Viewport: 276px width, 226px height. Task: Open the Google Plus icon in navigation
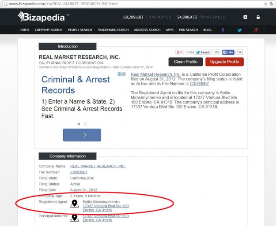coord(256,30)
